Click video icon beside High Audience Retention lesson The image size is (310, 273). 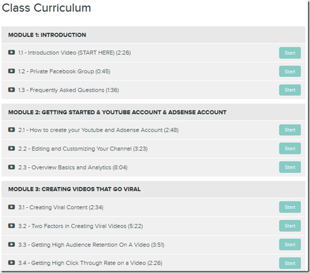(x=12, y=245)
